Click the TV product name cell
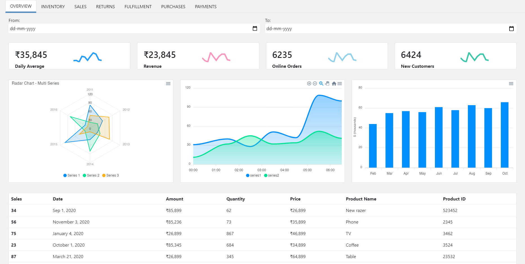 [348, 233]
